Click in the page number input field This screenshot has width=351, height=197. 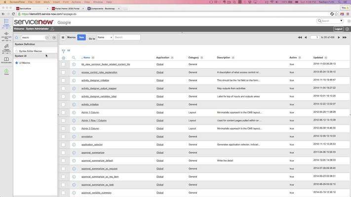pos(314,37)
